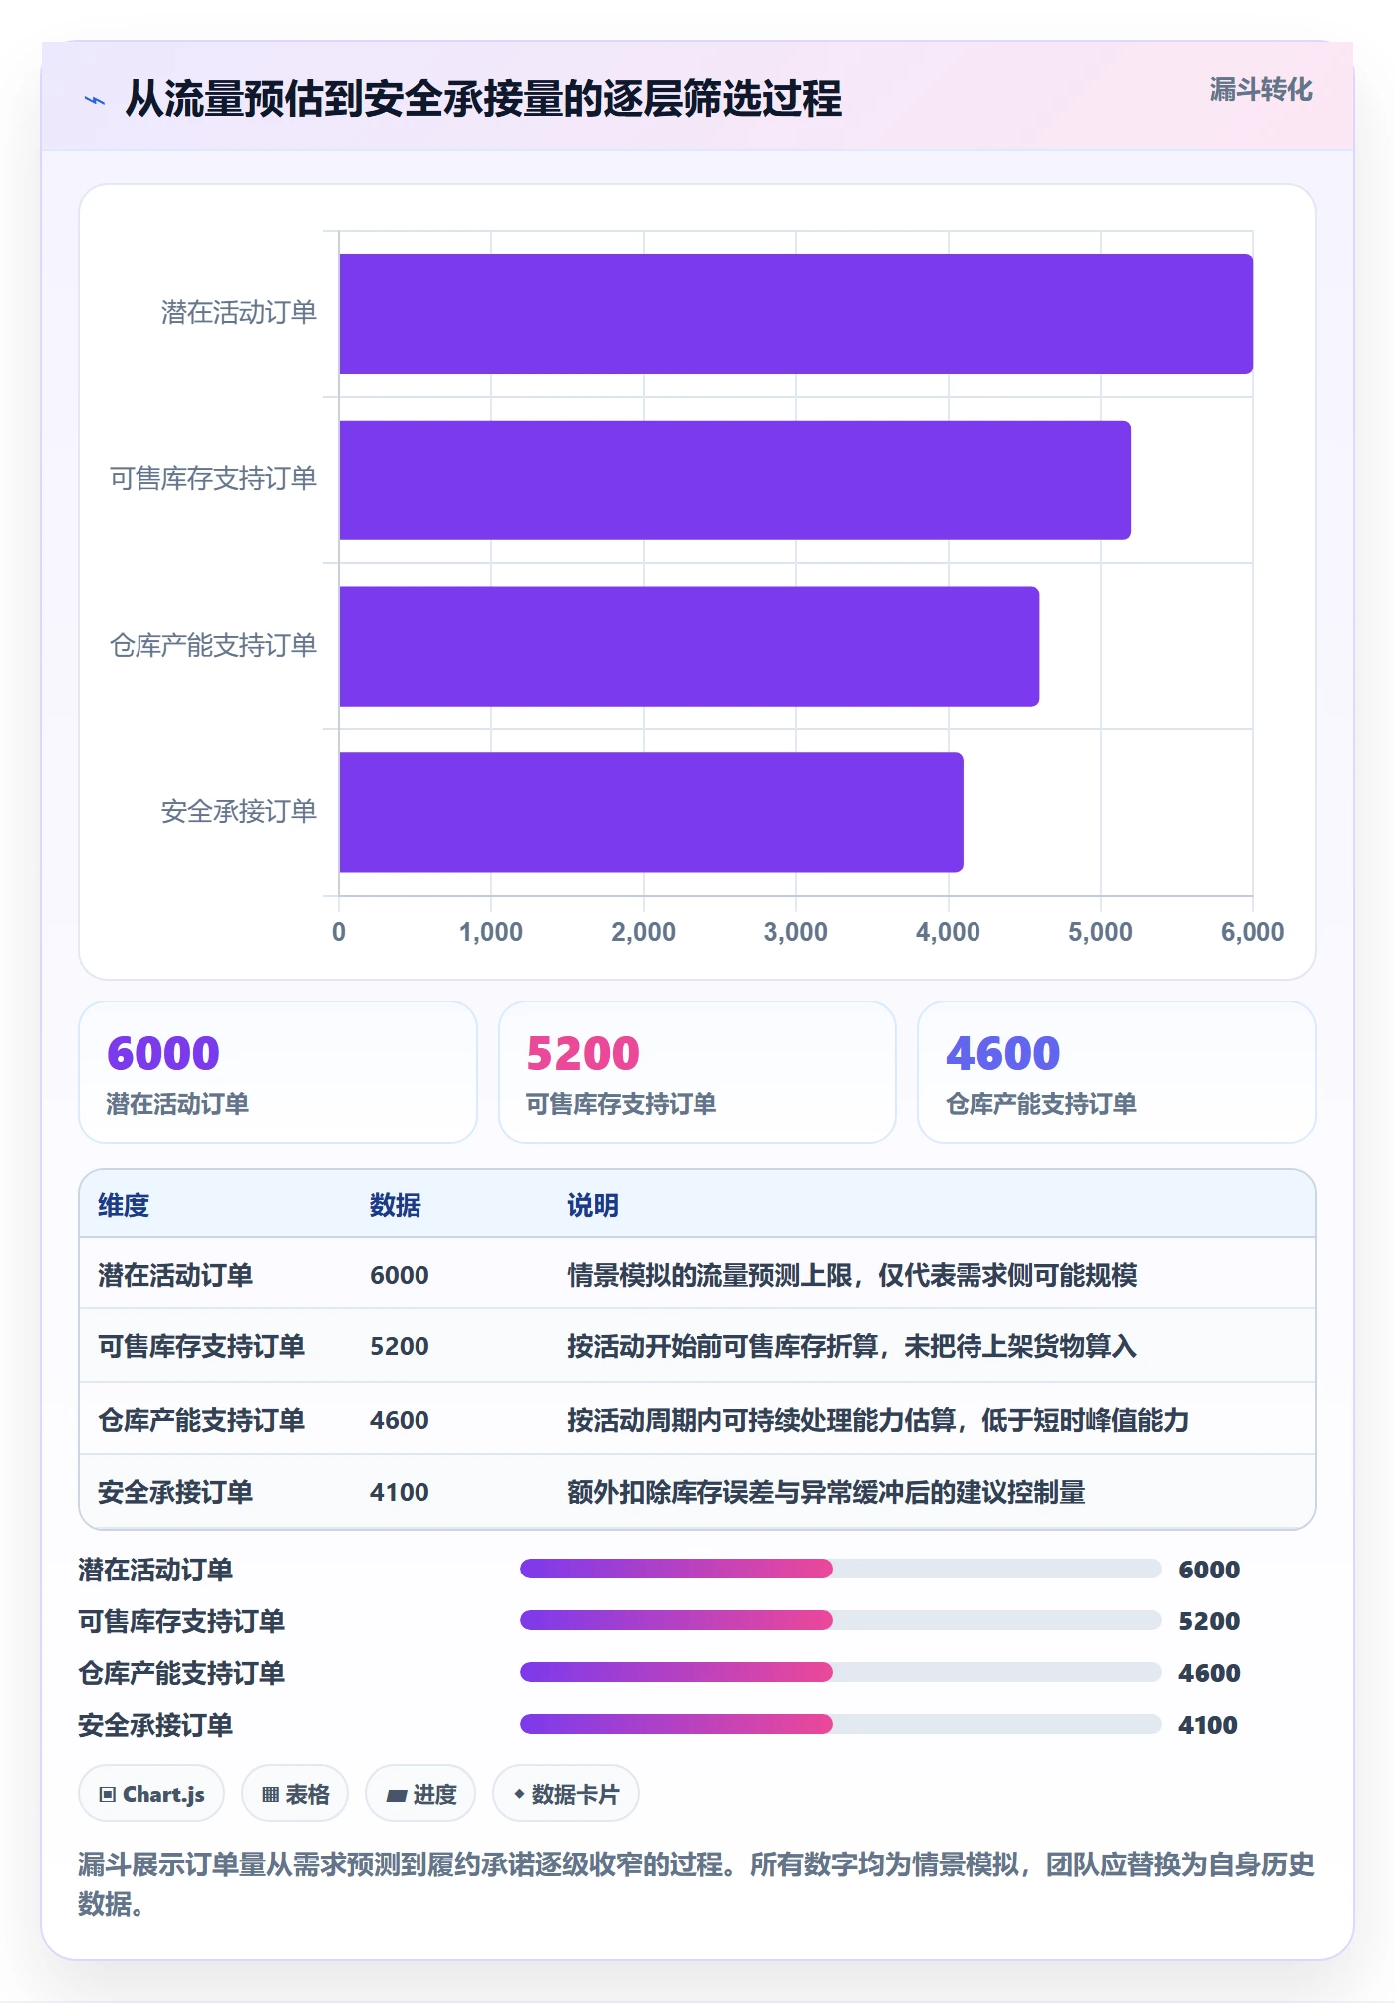Click the 数据卡片 tag chip
This screenshot has height=2003, width=1395.
[x=566, y=1794]
